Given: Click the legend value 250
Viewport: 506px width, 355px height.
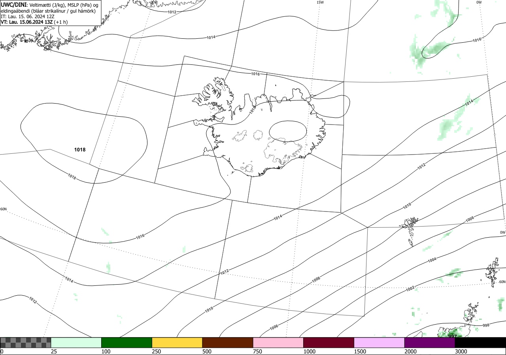Looking at the screenshot, I should click(156, 351).
